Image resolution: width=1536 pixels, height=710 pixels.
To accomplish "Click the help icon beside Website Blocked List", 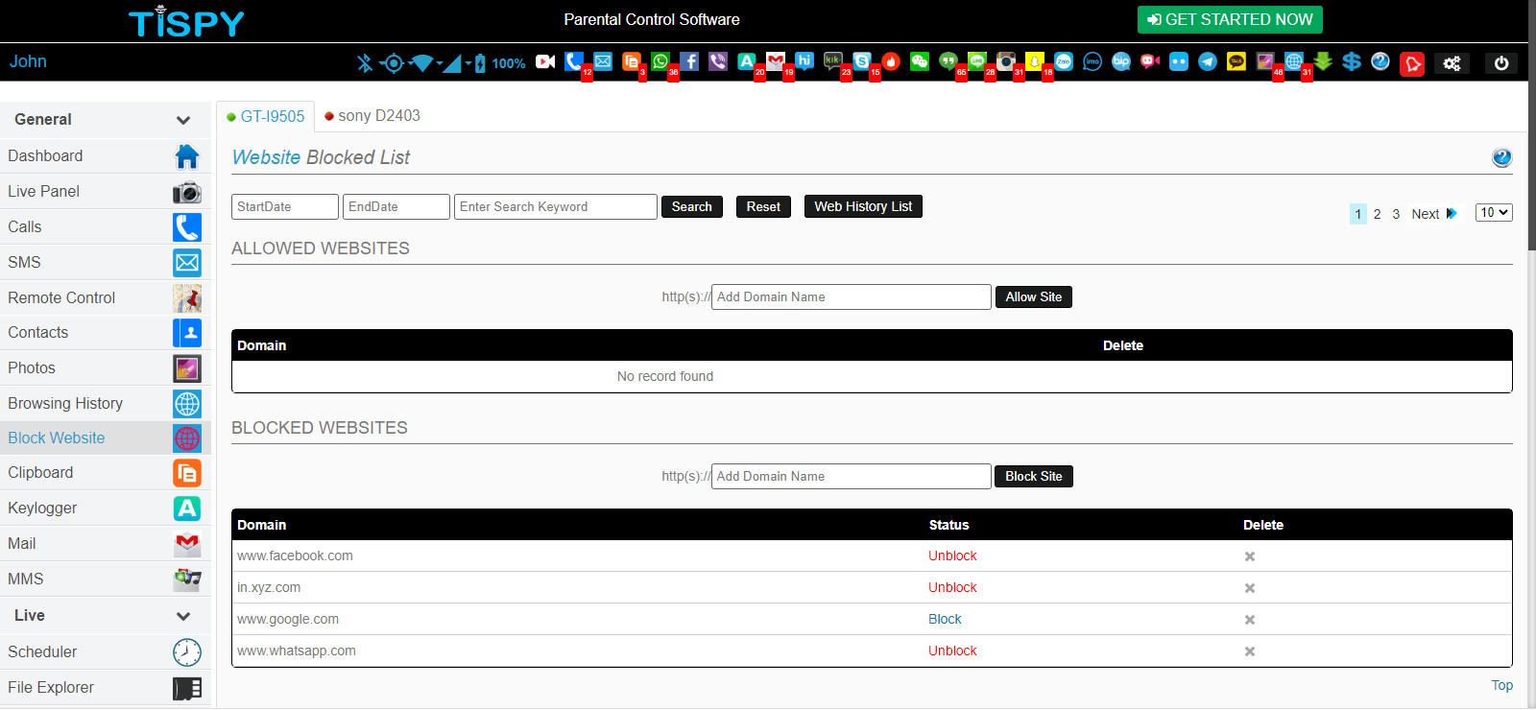I will (1501, 157).
